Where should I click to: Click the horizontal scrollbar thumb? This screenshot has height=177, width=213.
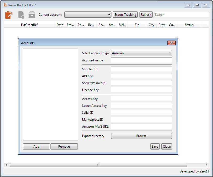click(x=98, y=165)
